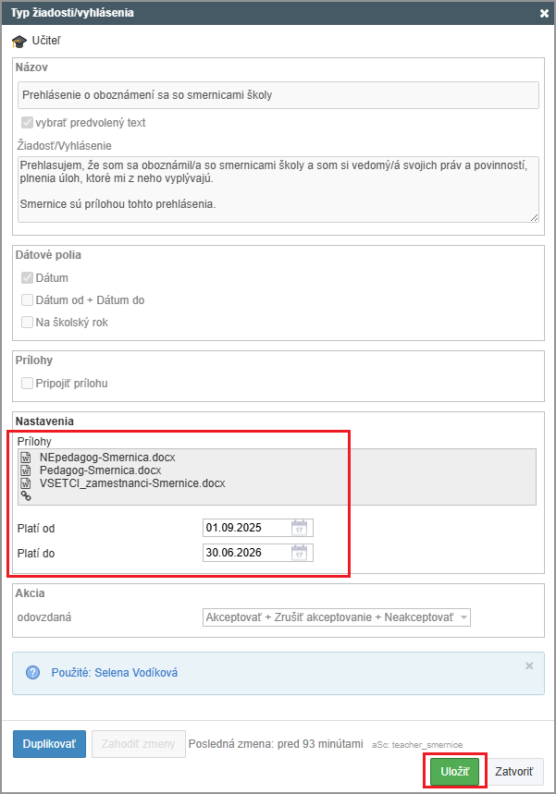The width and height of the screenshot is (556, 794).
Task: Click the VSETCI_zamestnanci-Smernice.docx document icon
Action: [x=26, y=483]
